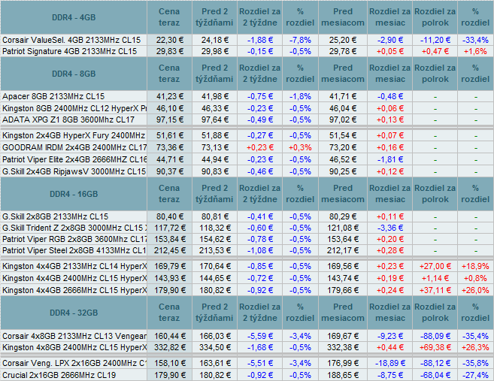Click Kingston 4x4GB 2666MHz CL15 HyperX name
The width and height of the screenshot is (494, 381).
(x=74, y=290)
